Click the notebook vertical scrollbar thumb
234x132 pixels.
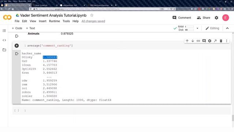click(x=233, y=118)
